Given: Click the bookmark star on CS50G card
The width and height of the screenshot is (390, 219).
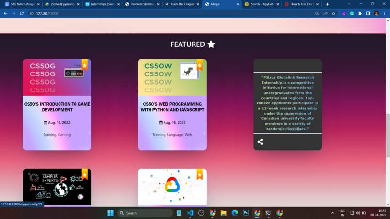Looking at the screenshot, I should (85, 65).
